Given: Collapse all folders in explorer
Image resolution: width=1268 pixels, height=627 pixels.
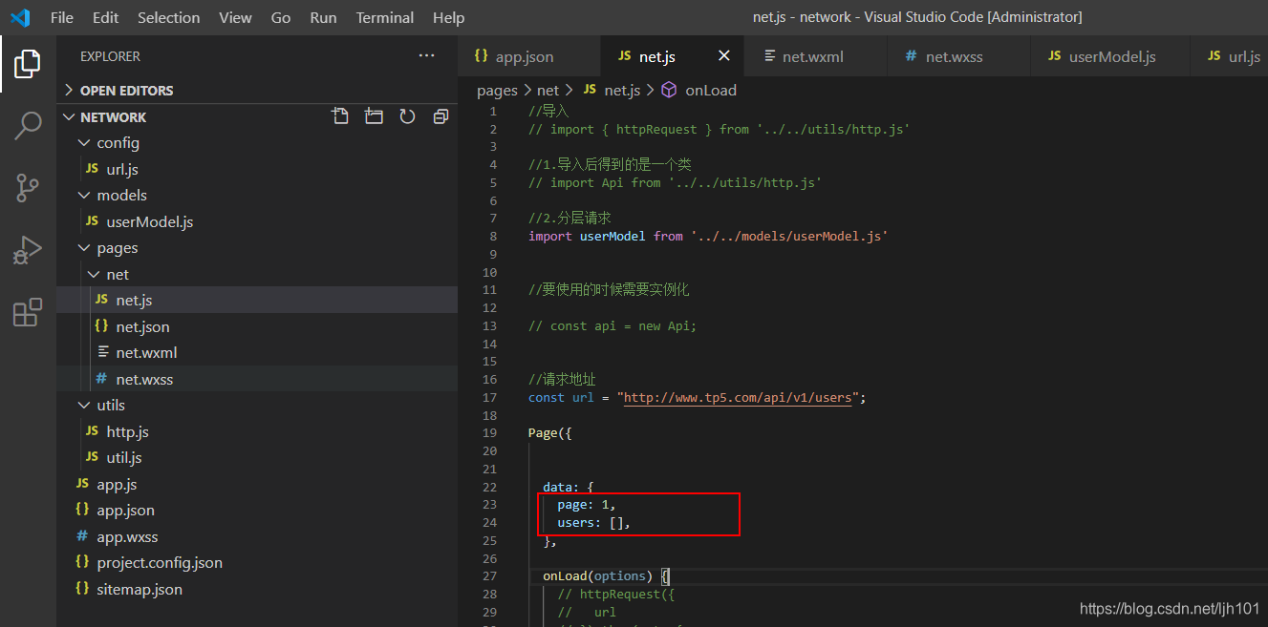Looking at the screenshot, I should pyautogui.click(x=441, y=116).
